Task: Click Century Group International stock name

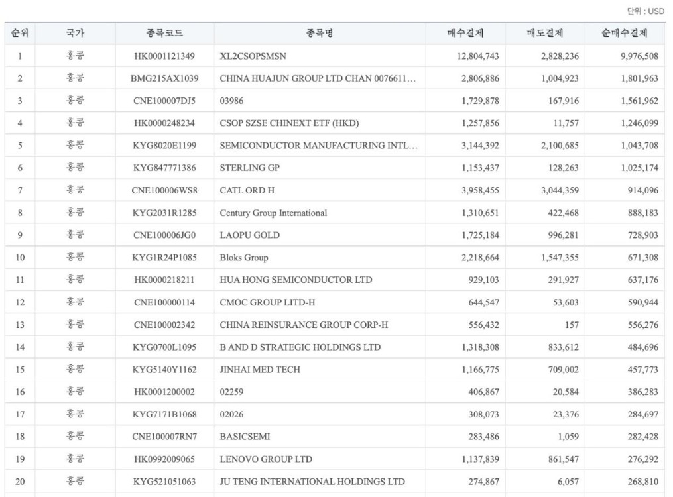Action: pos(273,213)
